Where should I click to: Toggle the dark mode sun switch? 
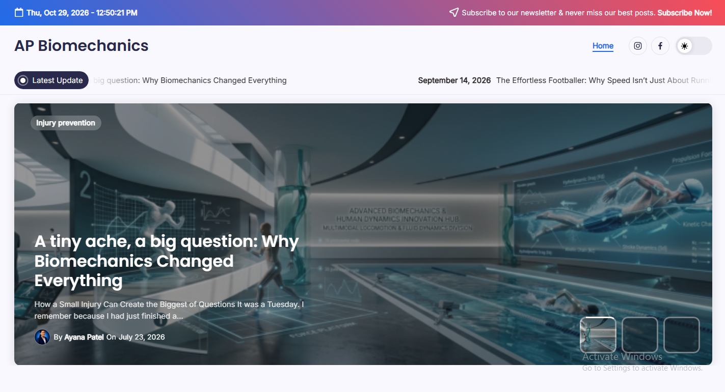point(693,46)
